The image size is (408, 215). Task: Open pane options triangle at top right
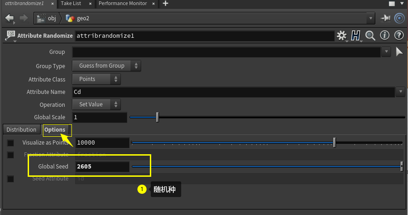coord(402,3)
